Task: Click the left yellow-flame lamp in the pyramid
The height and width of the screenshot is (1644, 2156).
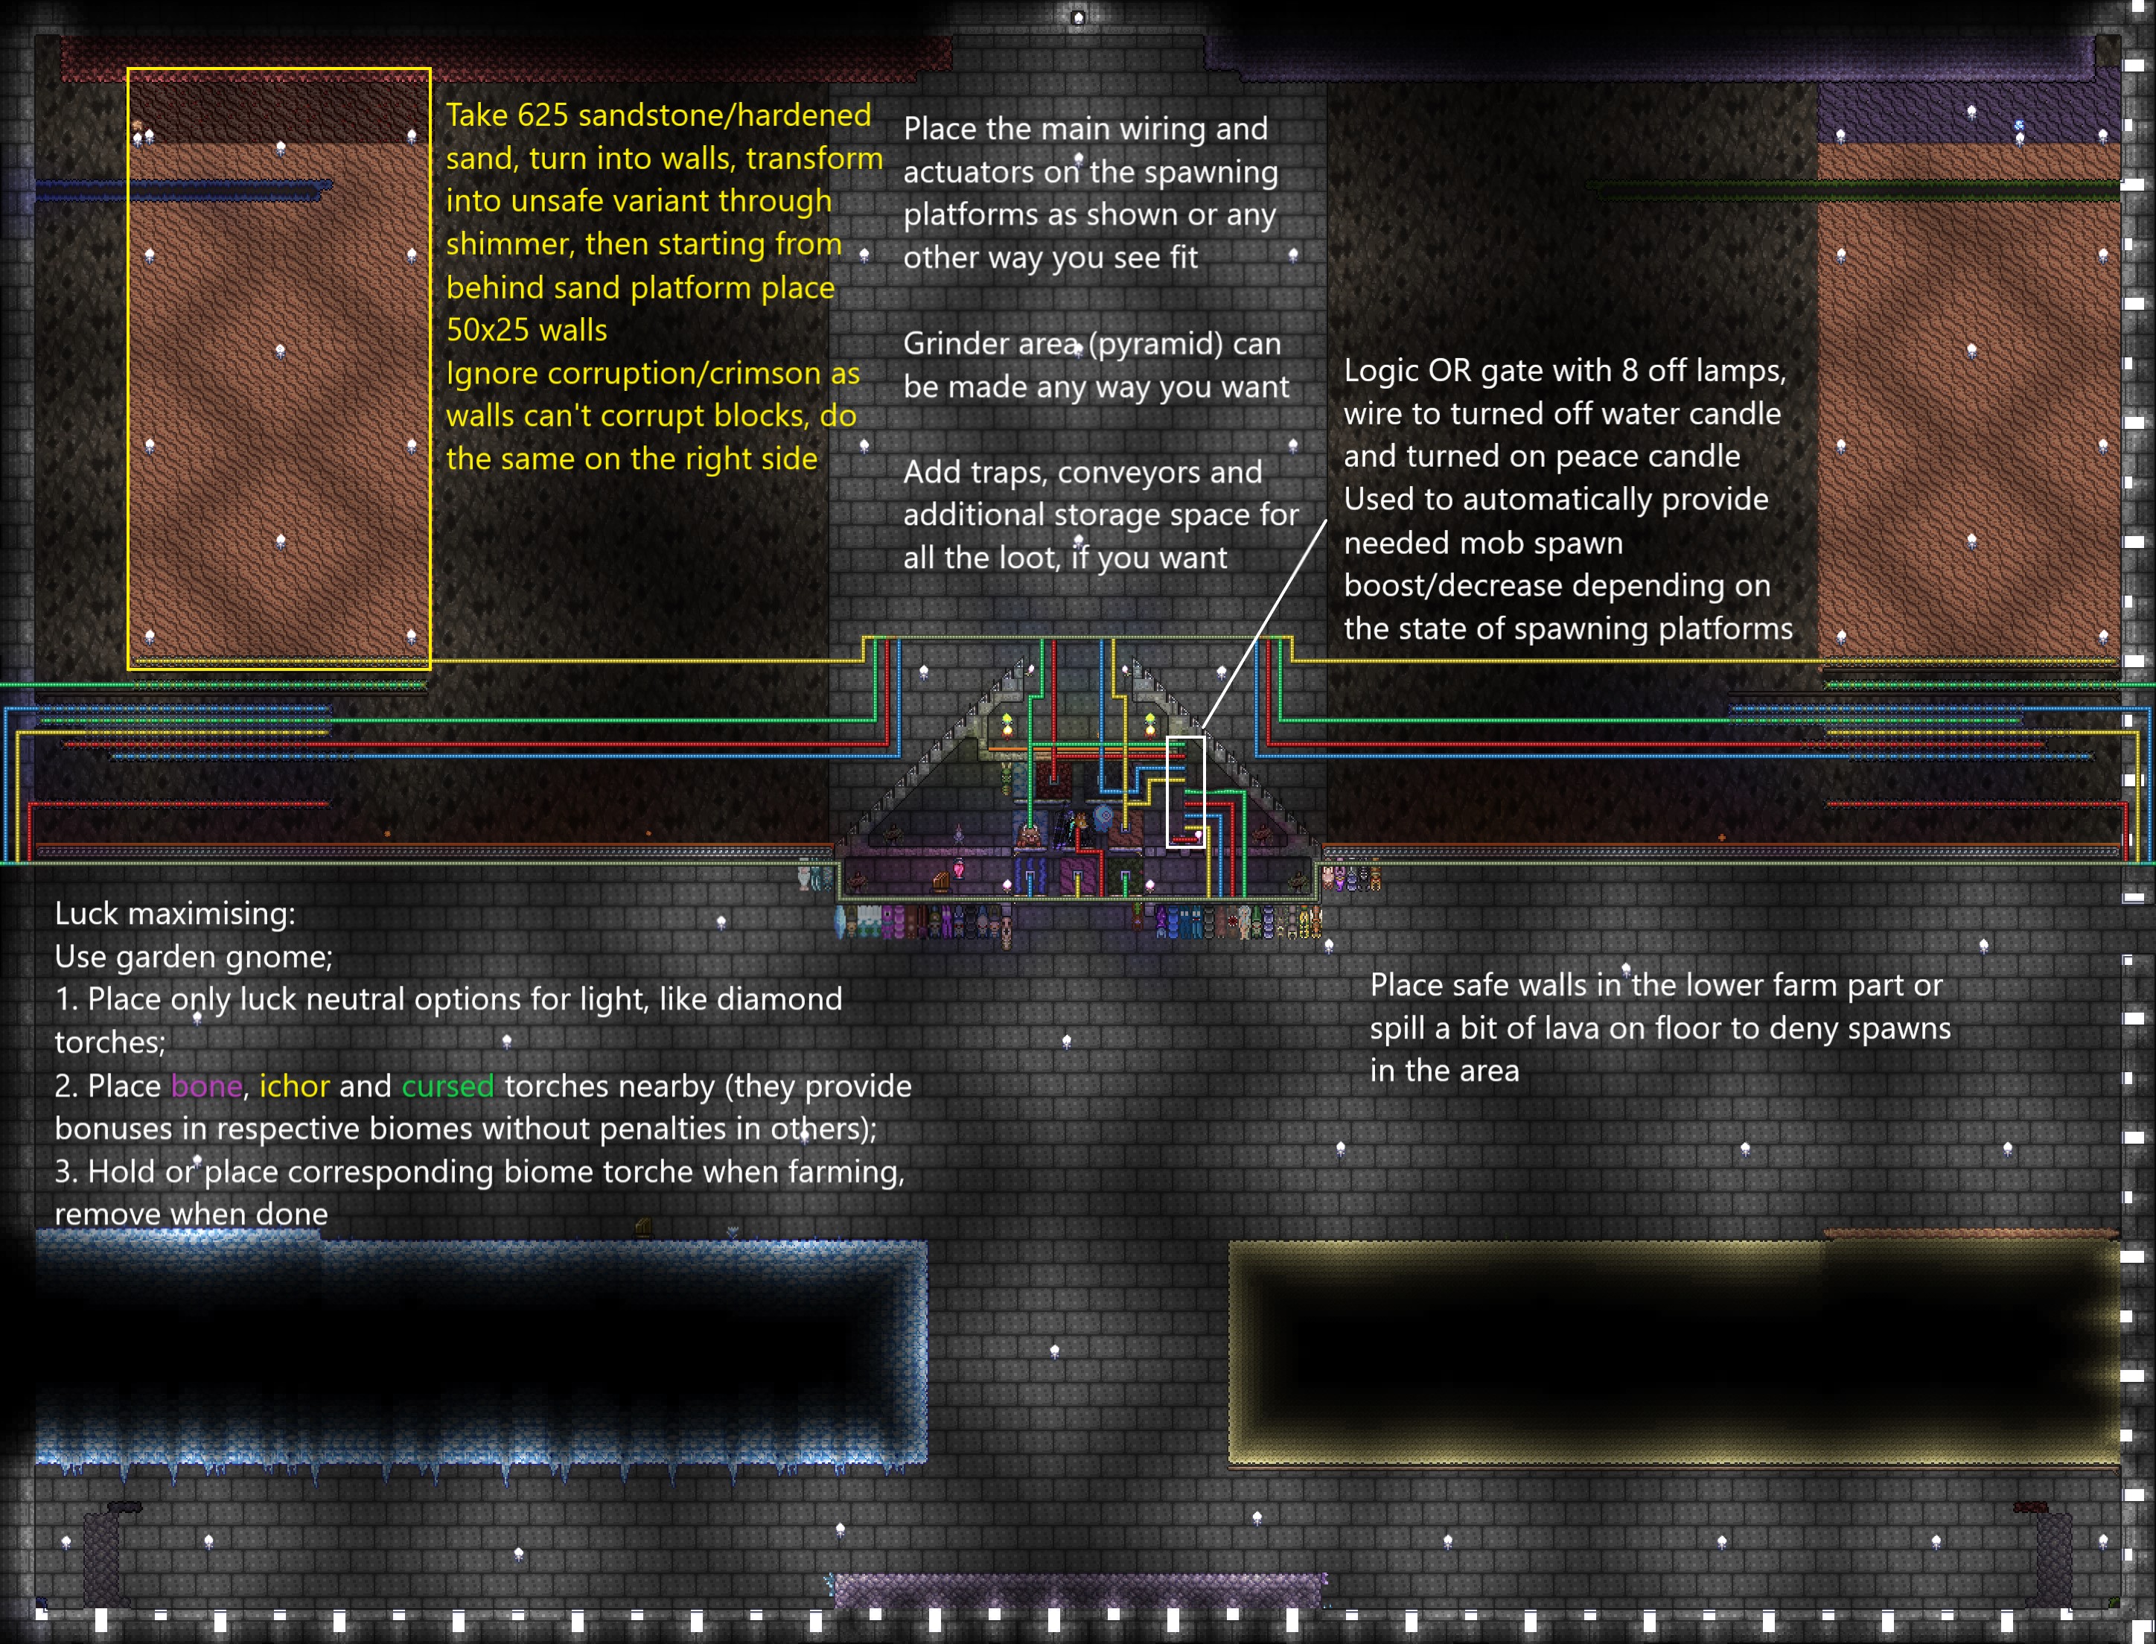Action: [1007, 729]
